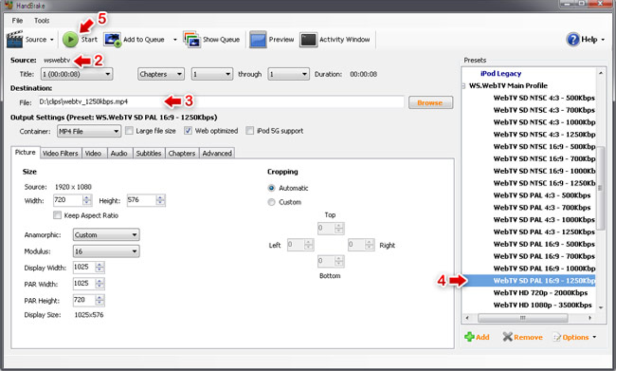Image resolution: width=617 pixels, height=371 pixels.
Task: Expand the Add to Queue dropdown arrow
Action: click(174, 40)
